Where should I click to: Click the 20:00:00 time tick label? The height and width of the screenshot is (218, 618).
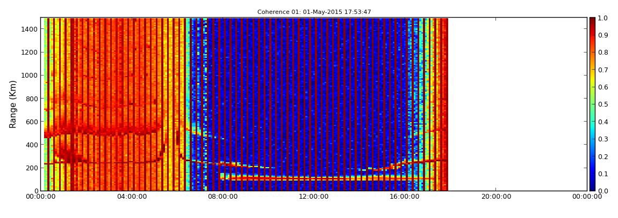(496, 197)
